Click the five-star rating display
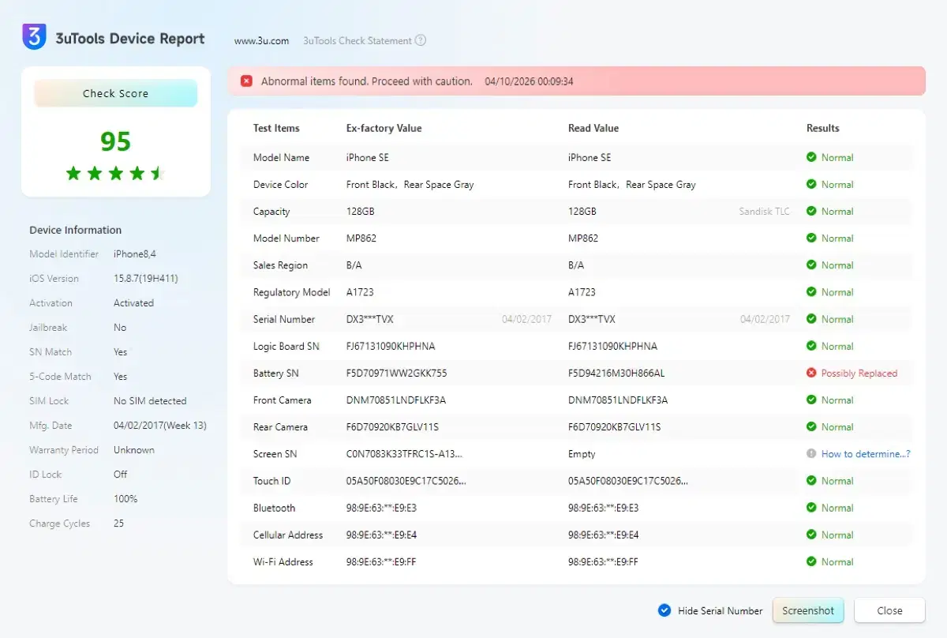This screenshot has height=638, width=947. pyautogui.click(x=115, y=173)
